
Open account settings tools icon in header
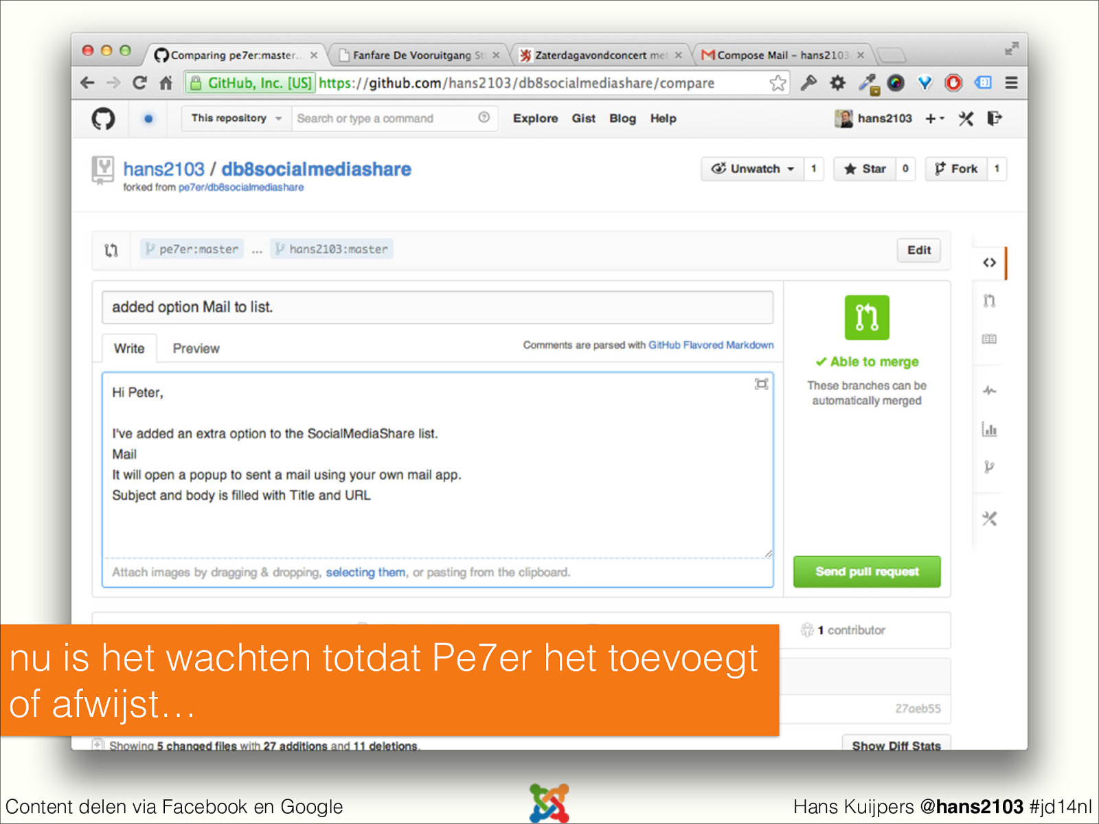click(x=966, y=119)
